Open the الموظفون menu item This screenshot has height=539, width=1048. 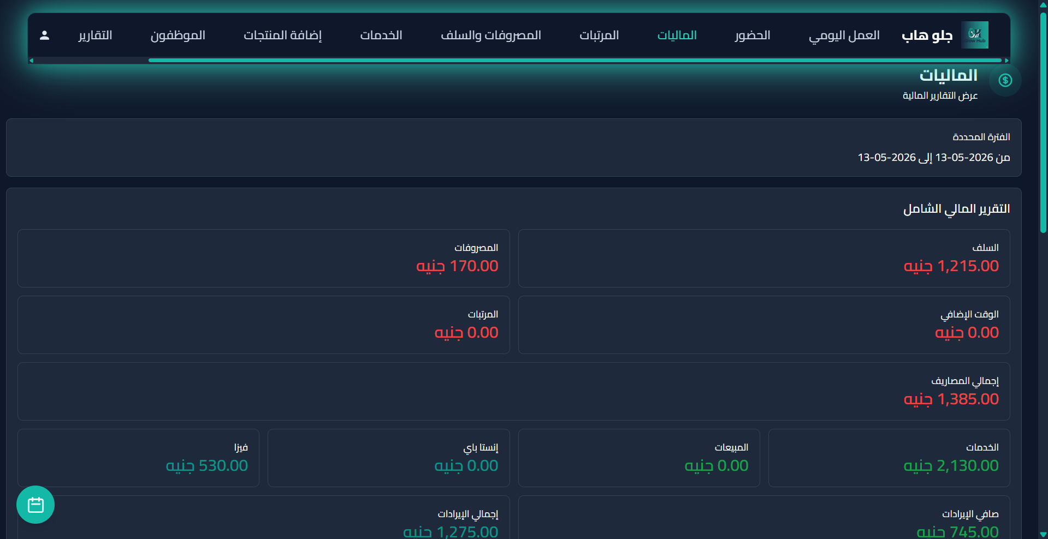point(178,35)
